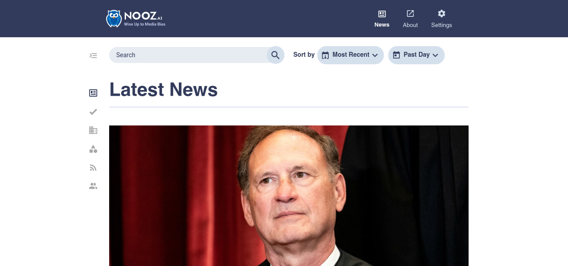Click the calendar icon in Most Recent
The width and height of the screenshot is (568, 266).
(325, 55)
